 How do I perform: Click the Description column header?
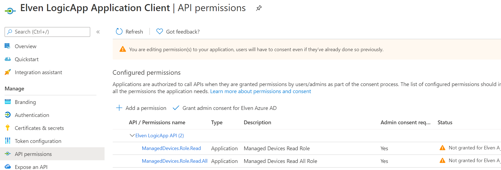257,122
